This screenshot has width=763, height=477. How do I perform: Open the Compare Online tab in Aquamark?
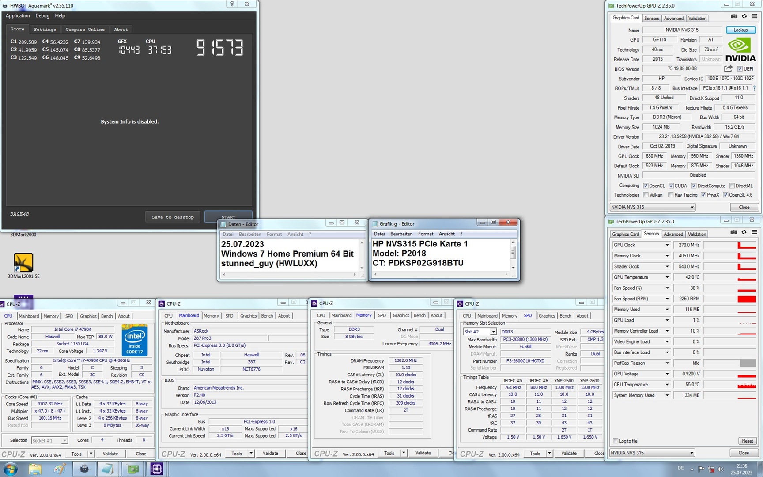(85, 30)
